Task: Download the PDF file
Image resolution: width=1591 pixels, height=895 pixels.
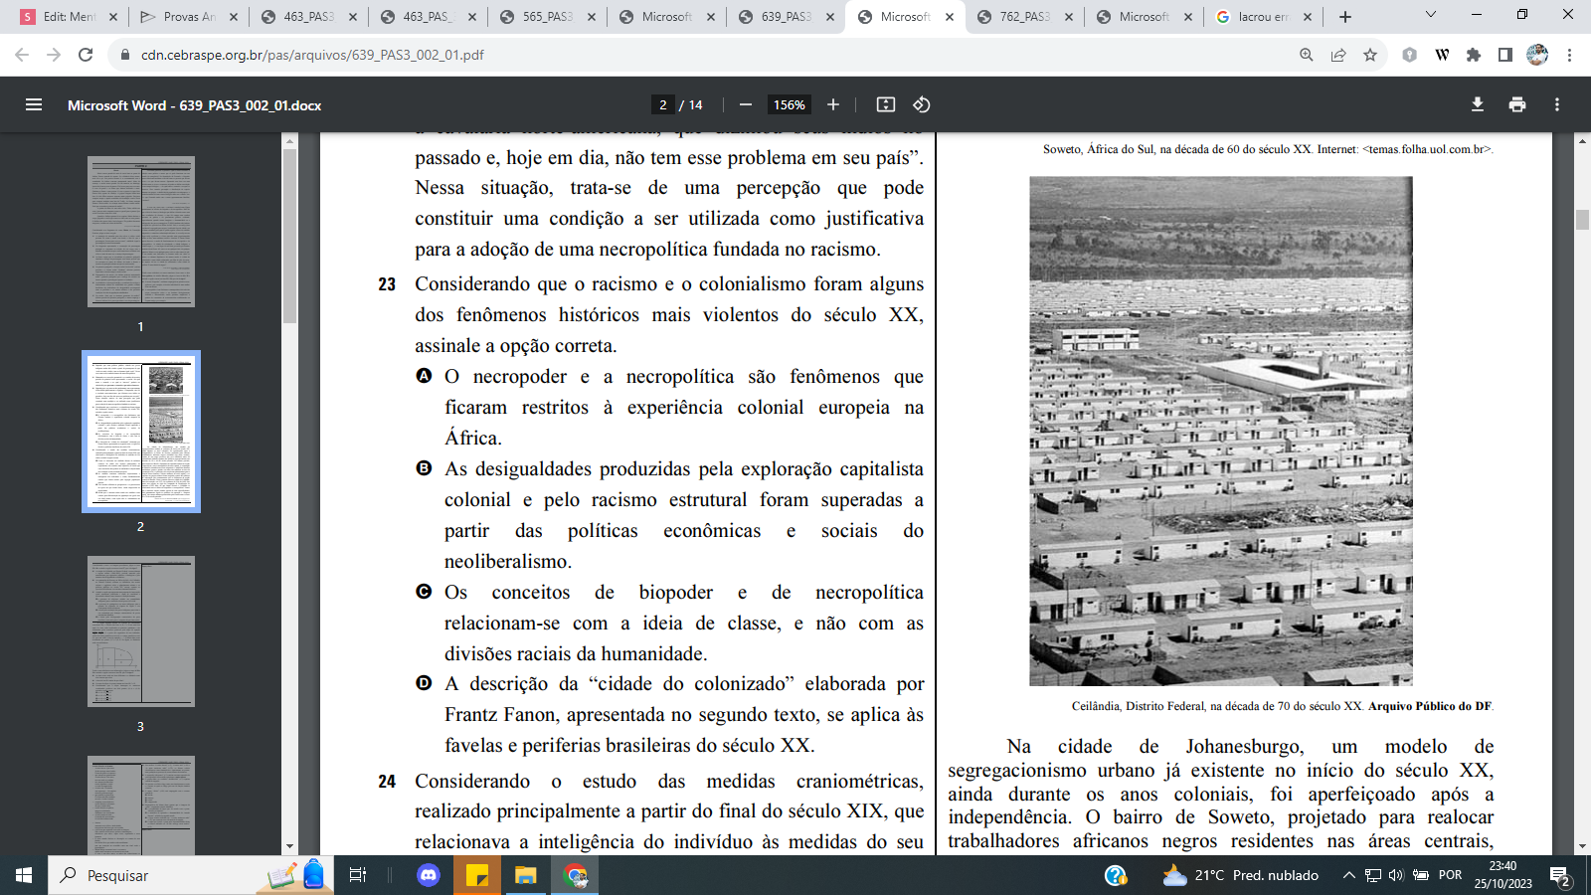Action: [x=1478, y=104]
